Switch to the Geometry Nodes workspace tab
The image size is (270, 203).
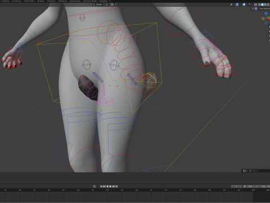(x=90, y=1)
